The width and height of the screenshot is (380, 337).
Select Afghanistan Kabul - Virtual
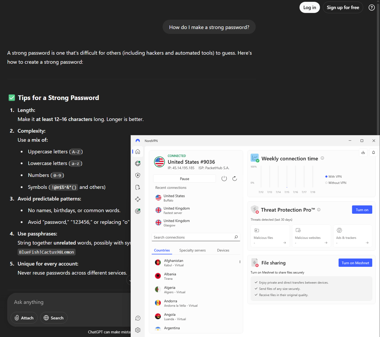click(x=196, y=263)
